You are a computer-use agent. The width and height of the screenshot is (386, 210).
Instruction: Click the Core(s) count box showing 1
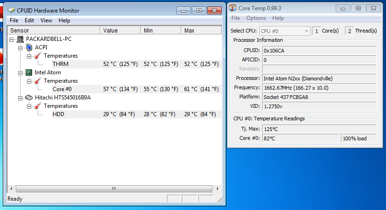pyautogui.click(x=316, y=31)
